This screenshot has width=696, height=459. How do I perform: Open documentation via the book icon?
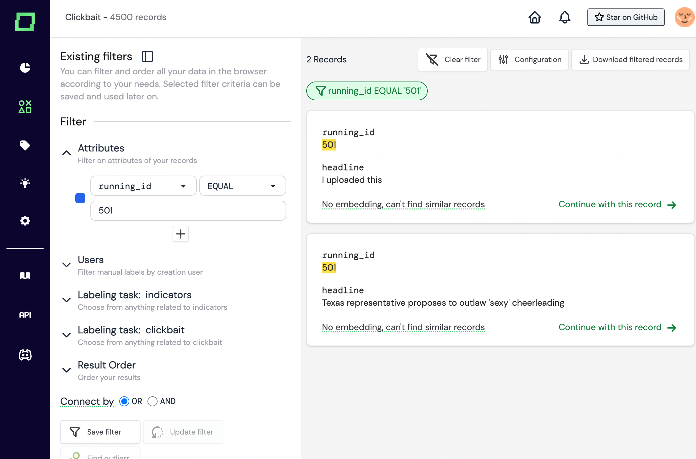point(25,275)
